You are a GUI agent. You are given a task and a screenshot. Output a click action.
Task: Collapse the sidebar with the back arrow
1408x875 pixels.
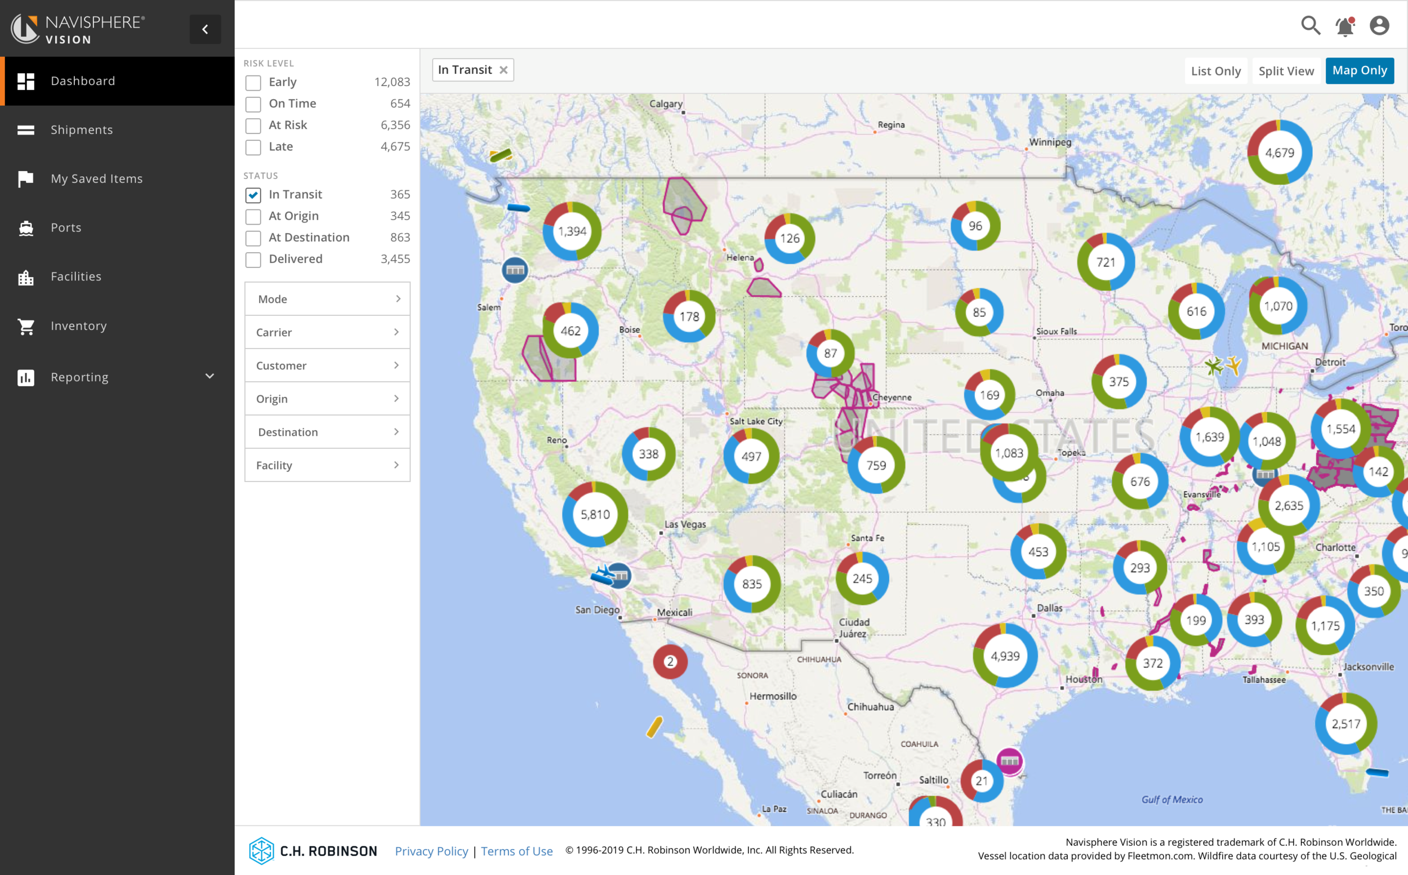click(205, 29)
